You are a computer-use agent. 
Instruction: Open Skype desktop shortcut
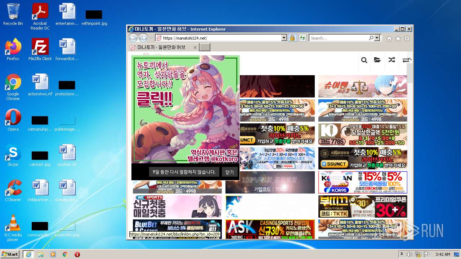point(13,155)
